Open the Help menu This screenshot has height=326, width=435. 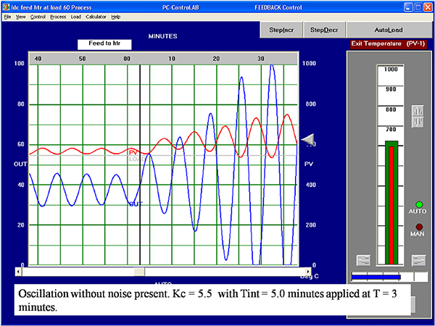point(116,17)
